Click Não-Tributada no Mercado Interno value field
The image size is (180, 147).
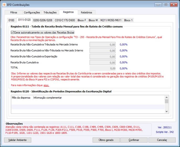pyautogui.click(x=102, y=51)
